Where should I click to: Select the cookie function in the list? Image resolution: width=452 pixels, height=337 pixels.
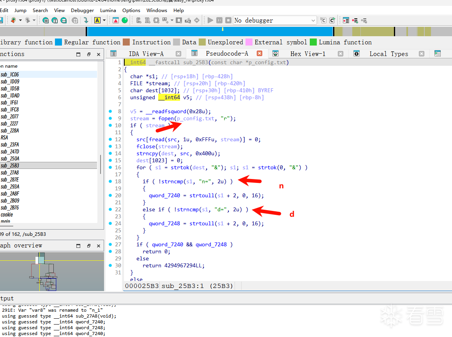[48, 215]
